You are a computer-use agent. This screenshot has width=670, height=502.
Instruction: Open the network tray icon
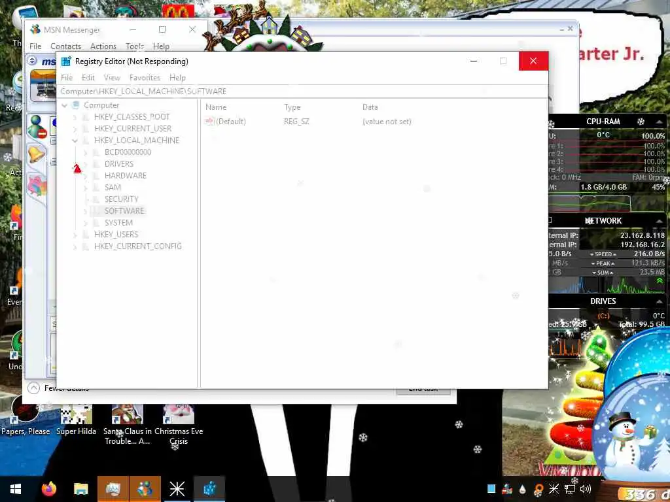coord(569,489)
